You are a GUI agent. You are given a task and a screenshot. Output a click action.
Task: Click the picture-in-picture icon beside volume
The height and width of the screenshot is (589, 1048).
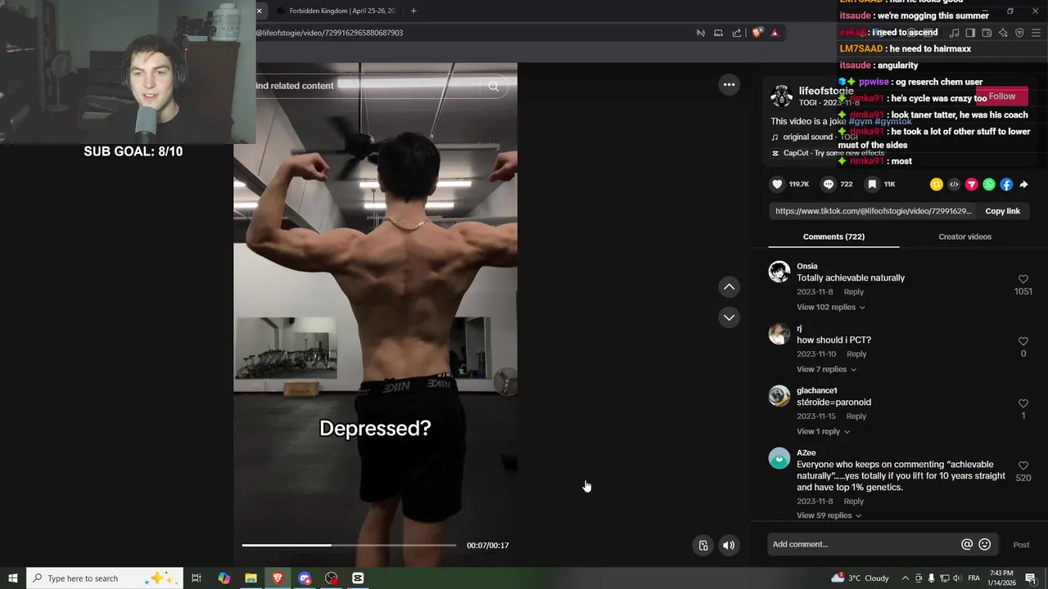tap(703, 546)
